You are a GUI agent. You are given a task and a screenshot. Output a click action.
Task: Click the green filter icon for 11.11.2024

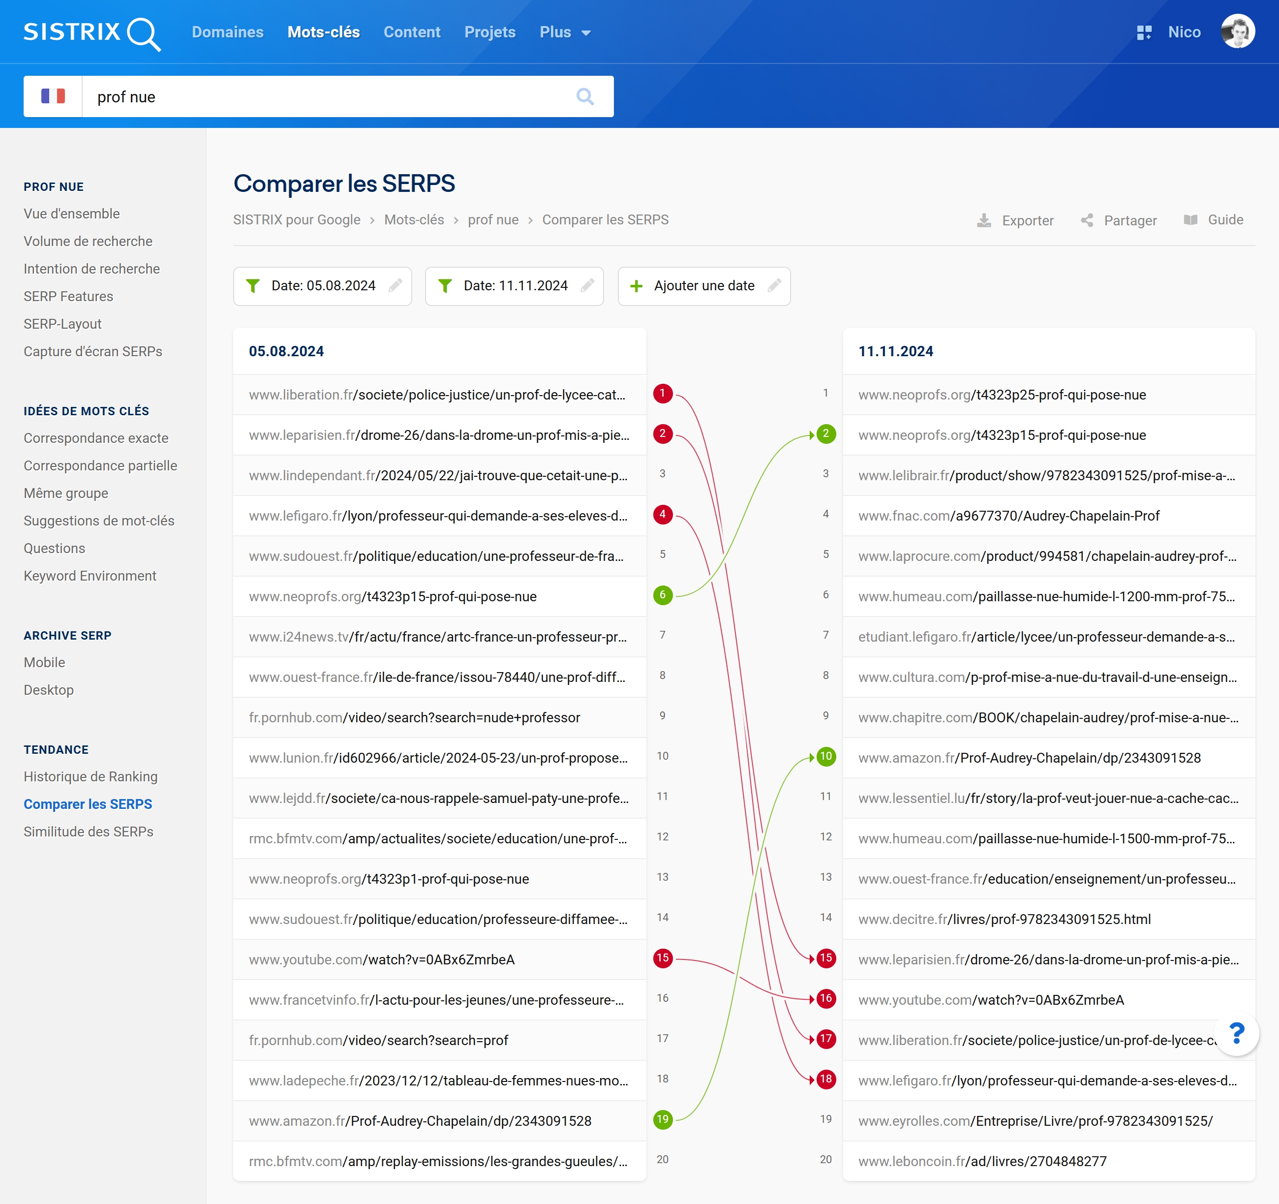tap(445, 286)
